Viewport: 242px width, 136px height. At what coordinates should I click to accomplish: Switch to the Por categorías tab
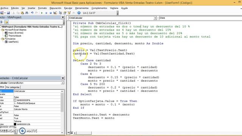pyautogui.click(x=13, y=87)
